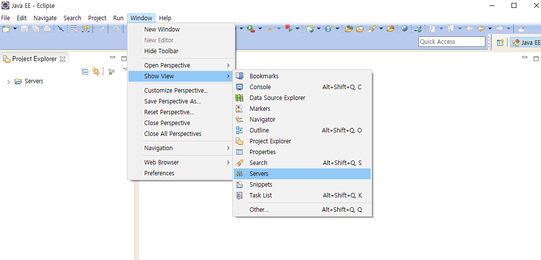Open the Project Explorer view menu triangle

tap(125, 69)
